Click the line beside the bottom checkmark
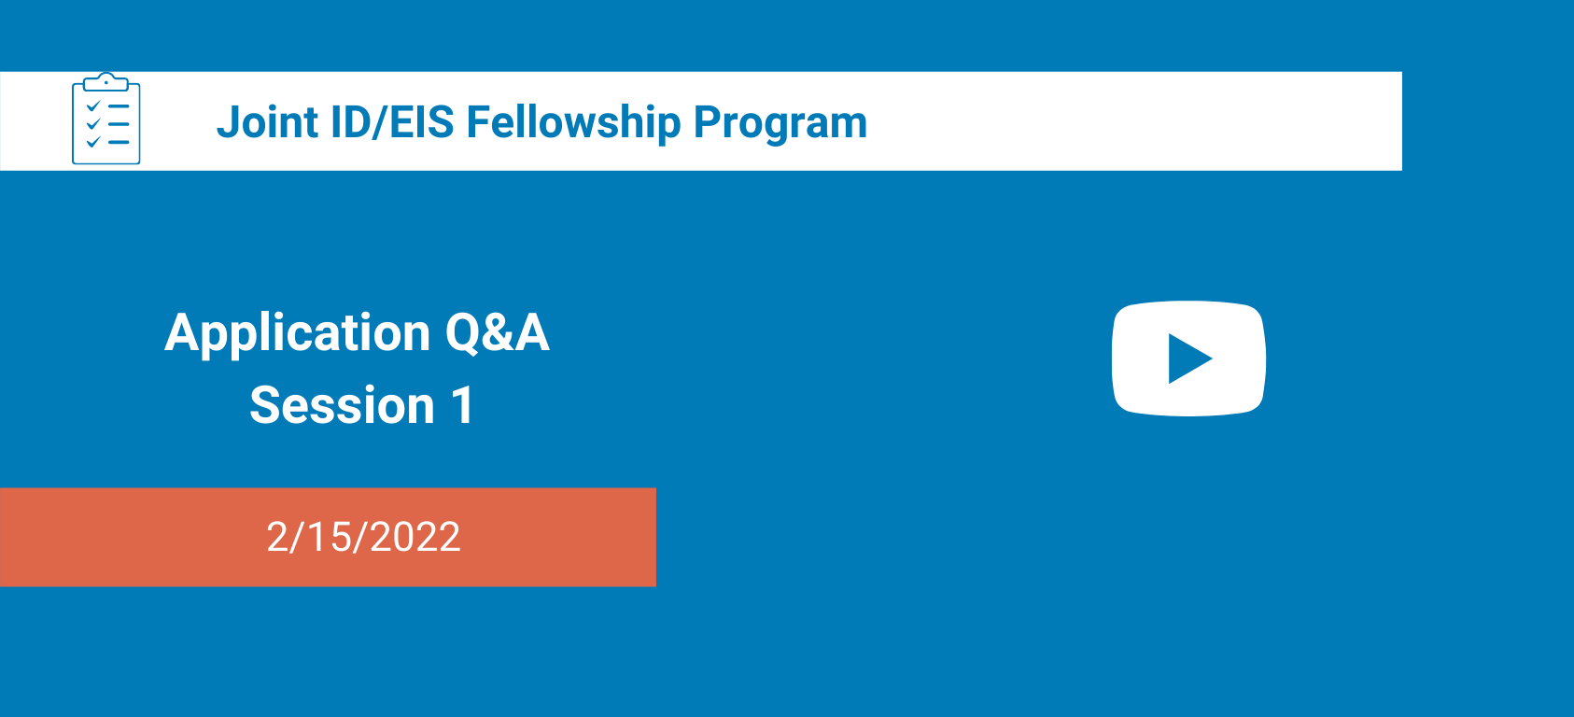 click(119, 142)
